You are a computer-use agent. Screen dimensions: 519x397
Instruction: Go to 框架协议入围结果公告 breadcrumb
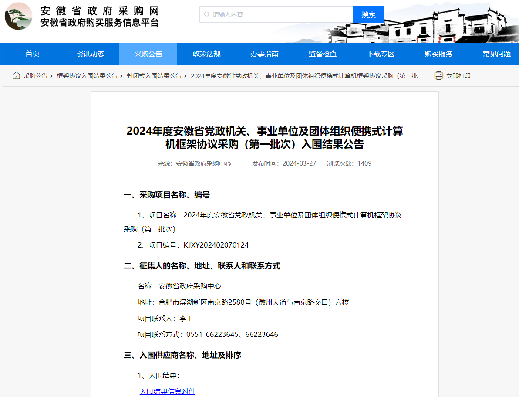[88, 76]
